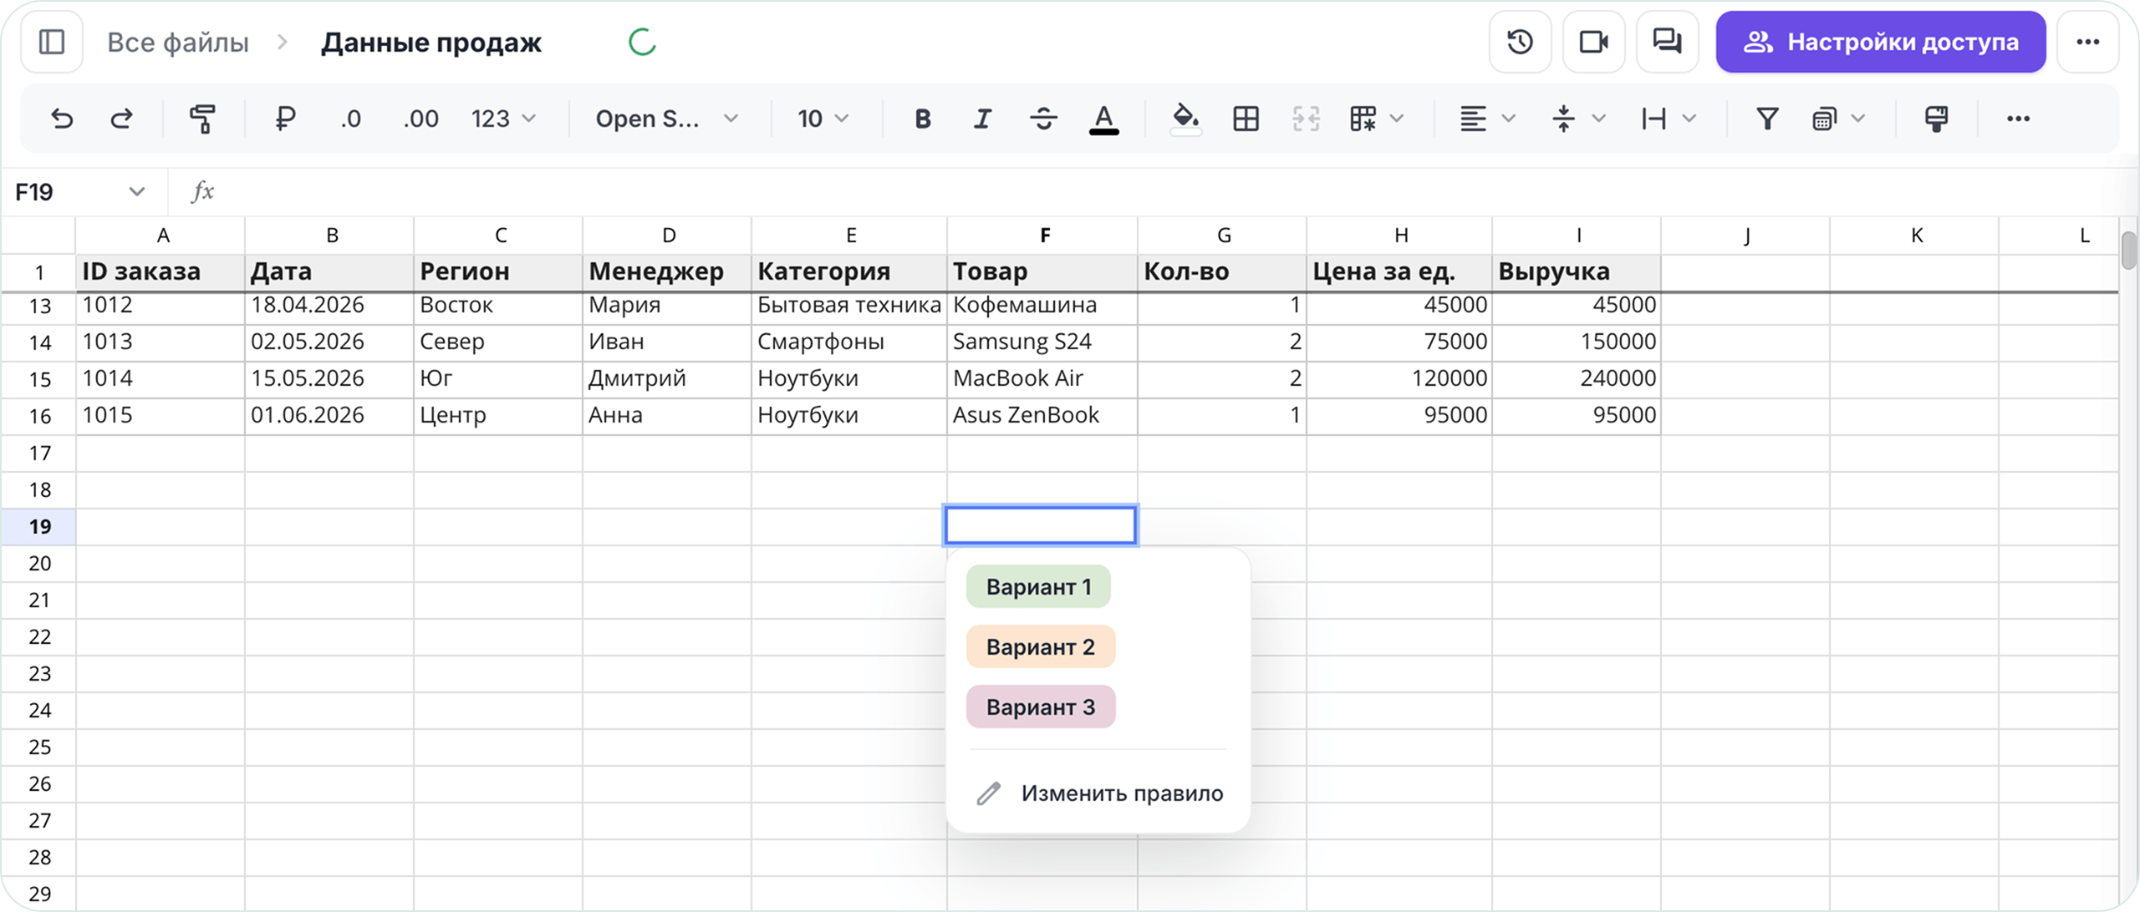The width and height of the screenshot is (2140, 912).
Task: Click the pencil icon near Изменить правило
Action: (x=989, y=793)
